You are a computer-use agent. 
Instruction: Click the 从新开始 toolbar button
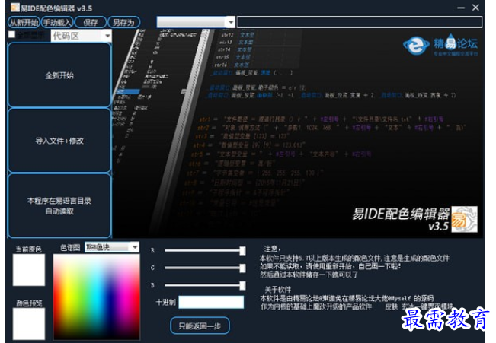tap(24, 22)
